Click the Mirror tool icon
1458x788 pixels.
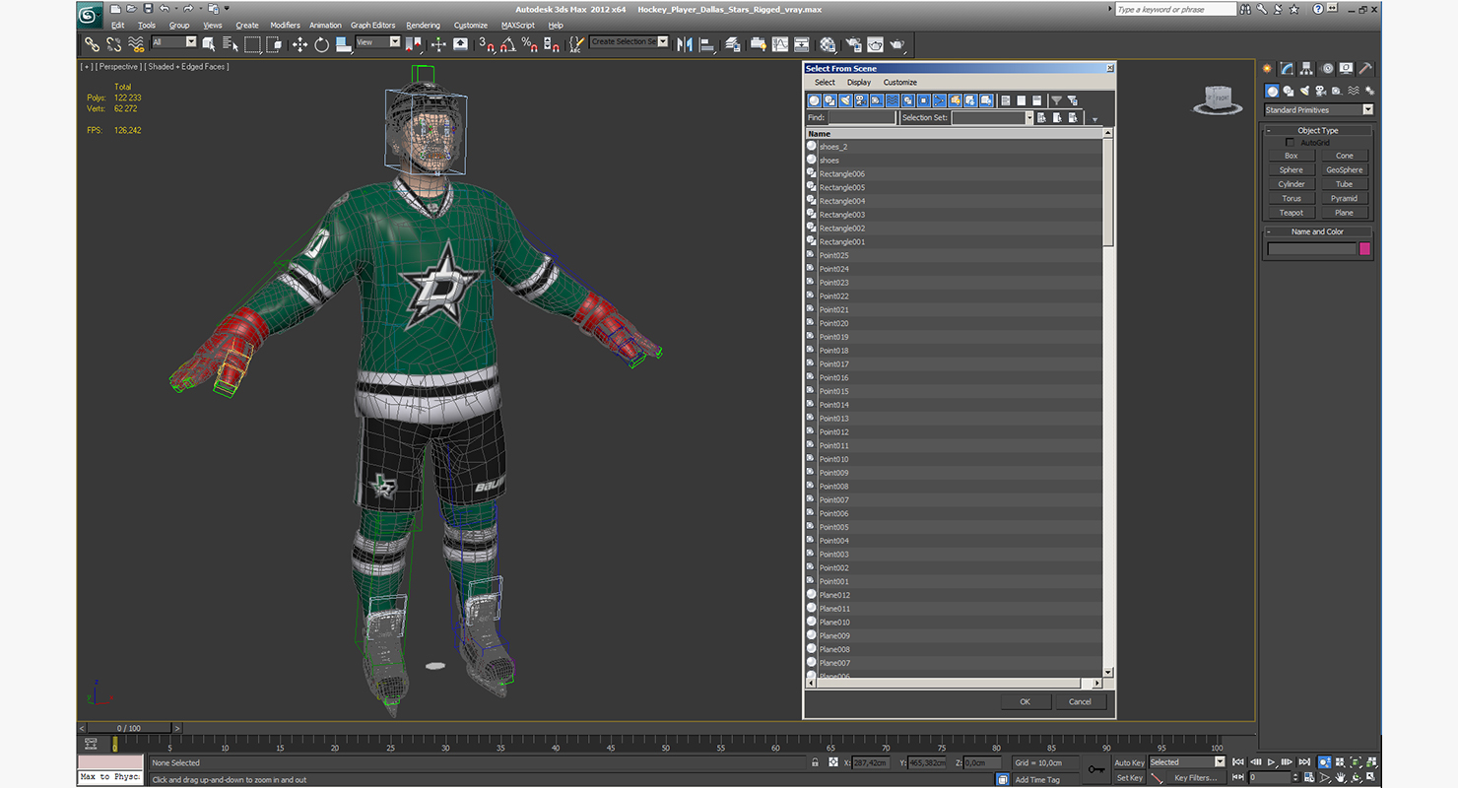[x=684, y=44]
